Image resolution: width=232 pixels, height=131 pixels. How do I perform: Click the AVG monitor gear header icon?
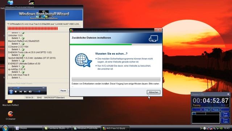point(153,39)
